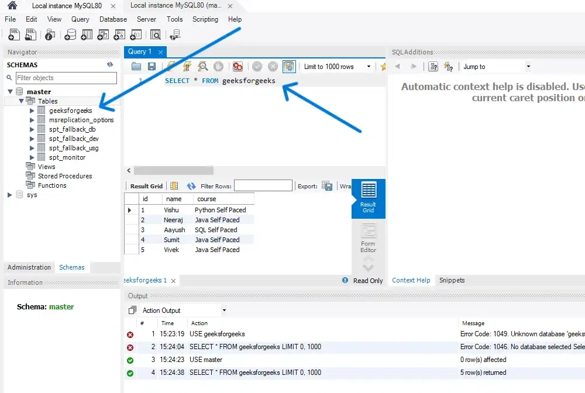Create a new SQL tab icon
The width and height of the screenshot is (585, 393).
tap(14, 35)
